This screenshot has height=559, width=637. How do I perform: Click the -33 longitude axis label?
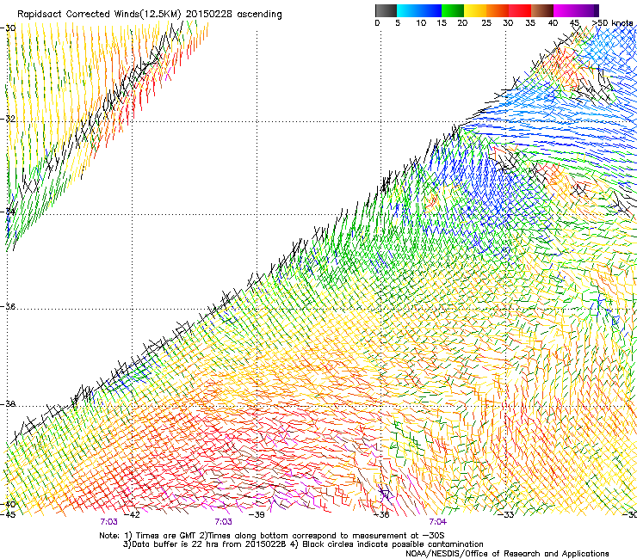(506, 514)
